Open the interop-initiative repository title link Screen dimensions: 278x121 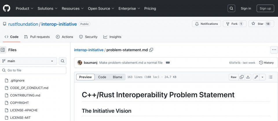59,24
